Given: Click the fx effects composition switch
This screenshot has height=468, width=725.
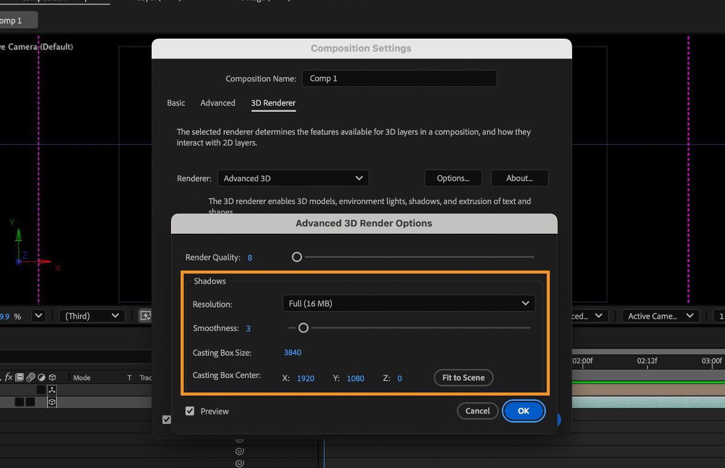Looking at the screenshot, I should click(x=8, y=378).
